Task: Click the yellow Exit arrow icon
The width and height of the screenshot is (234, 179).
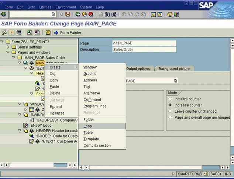Action: click(84, 14)
